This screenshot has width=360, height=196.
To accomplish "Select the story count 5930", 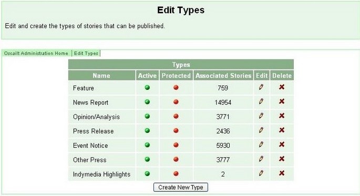I will coord(223,145).
